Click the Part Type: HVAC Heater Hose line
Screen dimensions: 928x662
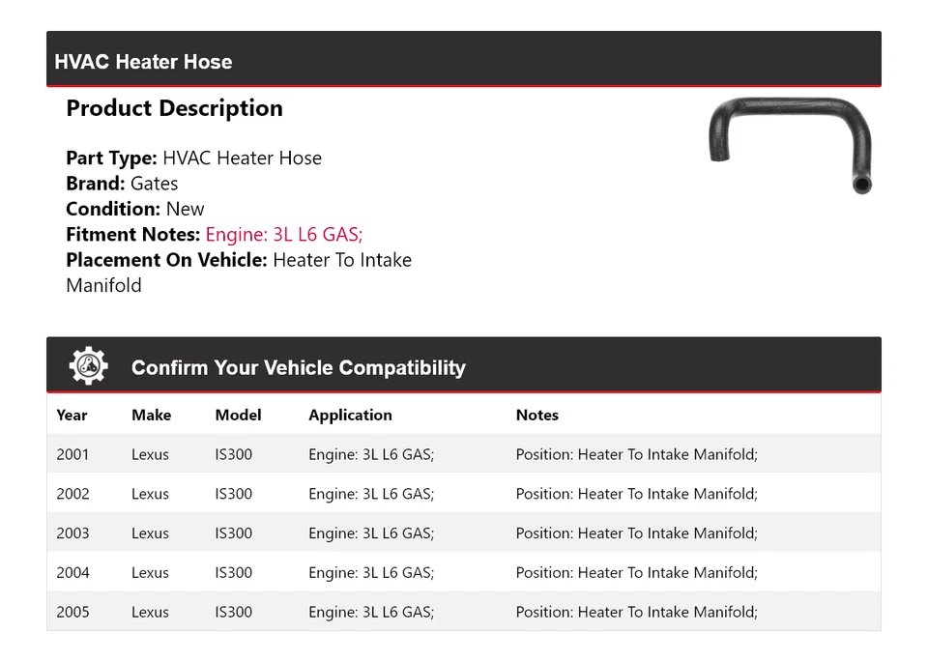tap(193, 158)
